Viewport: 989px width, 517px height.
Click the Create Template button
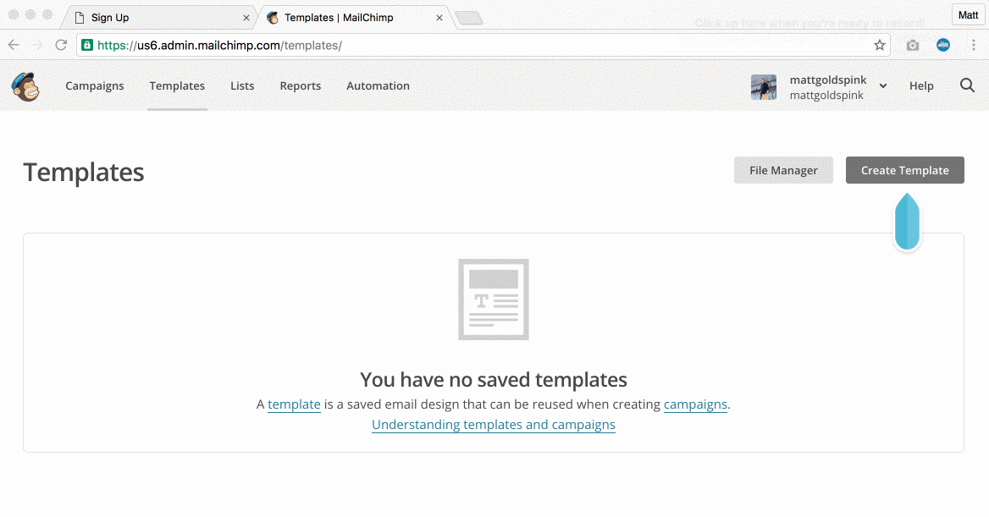[904, 170]
